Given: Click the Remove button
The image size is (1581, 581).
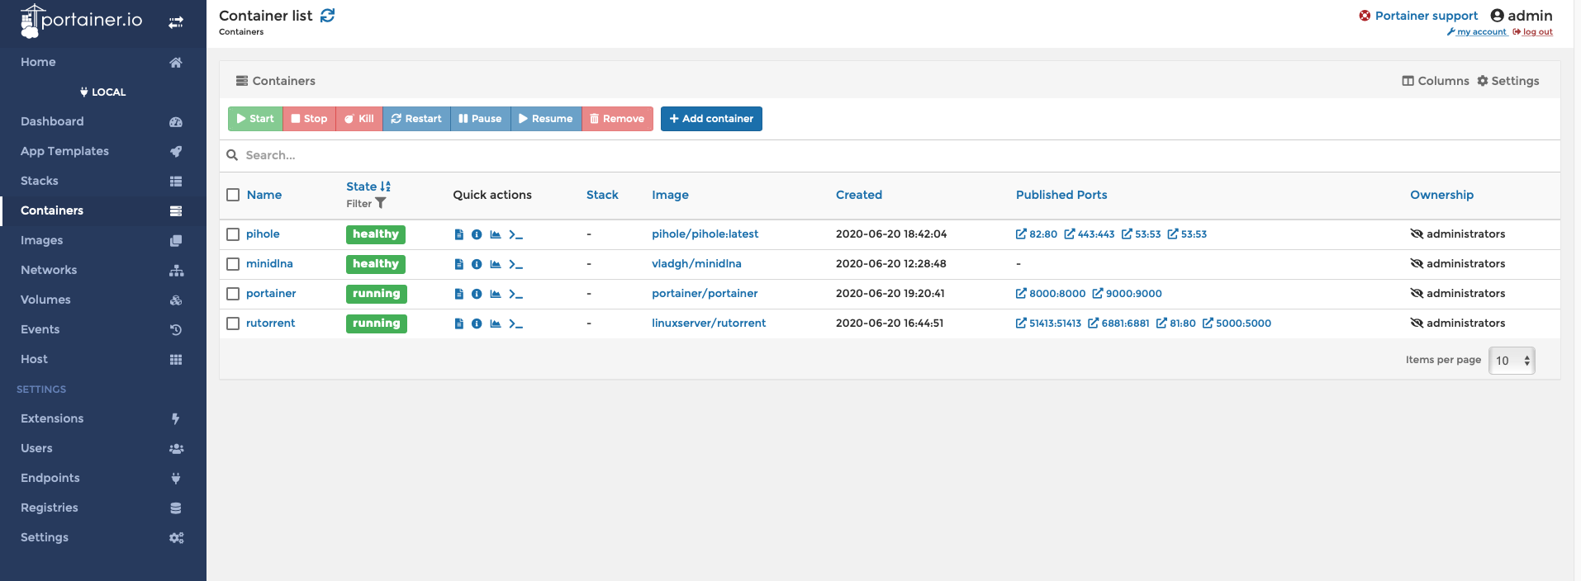Looking at the screenshot, I should (617, 119).
